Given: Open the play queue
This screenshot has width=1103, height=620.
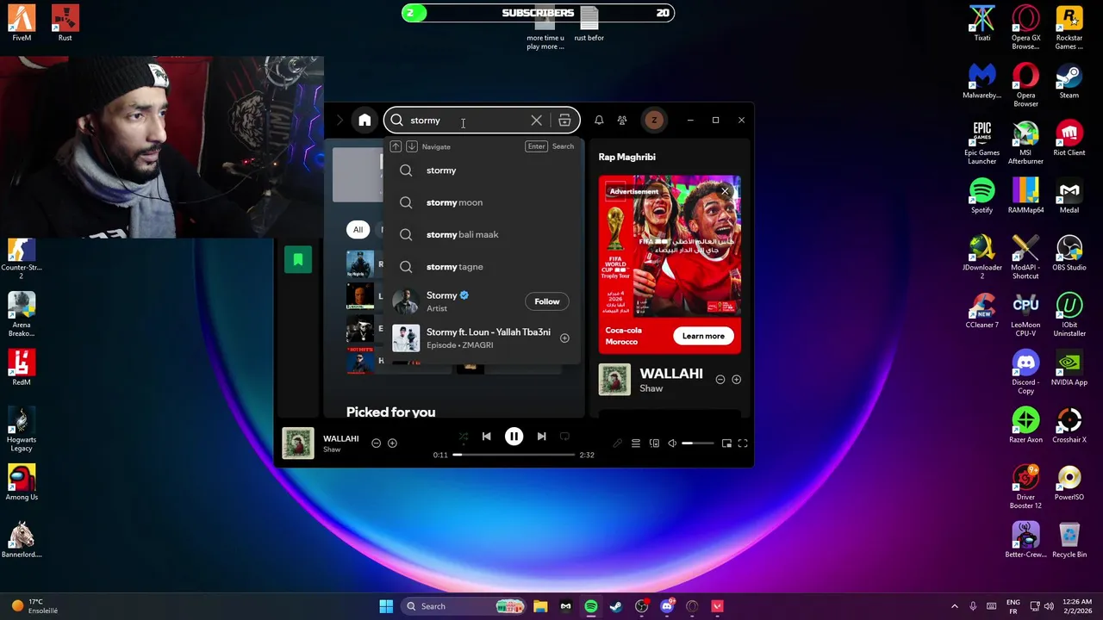Looking at the screenshot, I should tap(636, 443).
